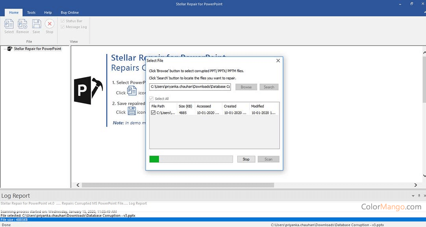426x227 pixels.
Task: Click the file path input field
Action: (190, 87)
